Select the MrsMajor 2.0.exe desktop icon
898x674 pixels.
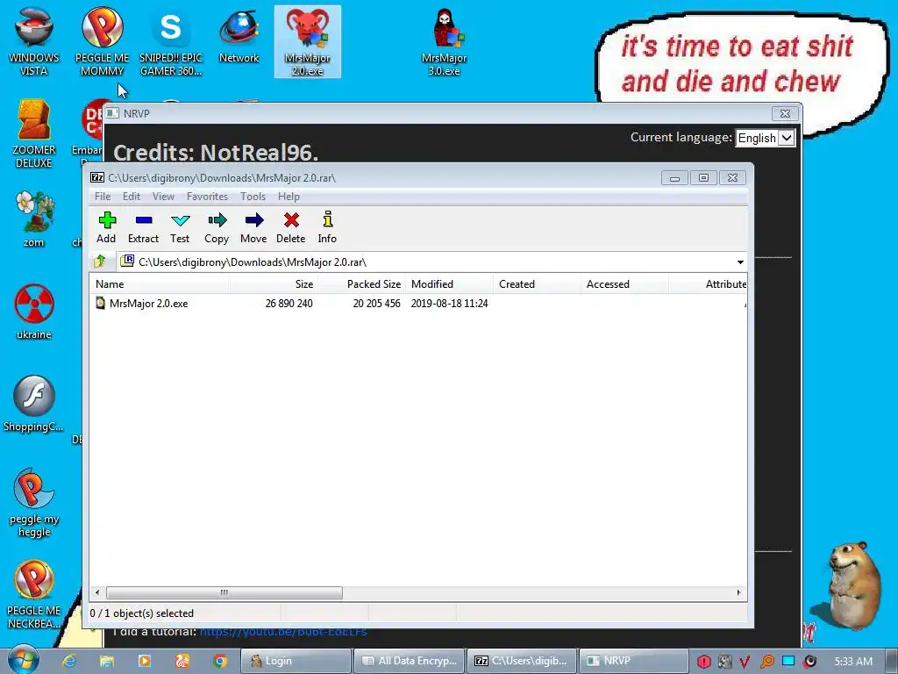(x=308, y=41)
